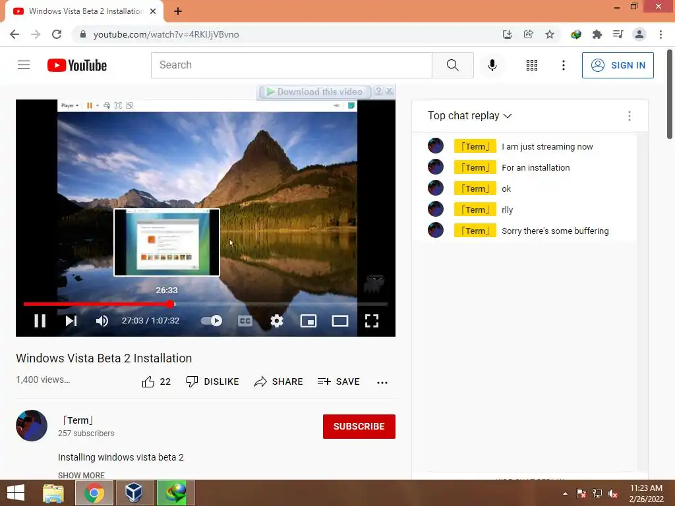The width and height of the screenshot is (675, 506).
Task: Close the download video overlay bar
Action: (389, 91)
